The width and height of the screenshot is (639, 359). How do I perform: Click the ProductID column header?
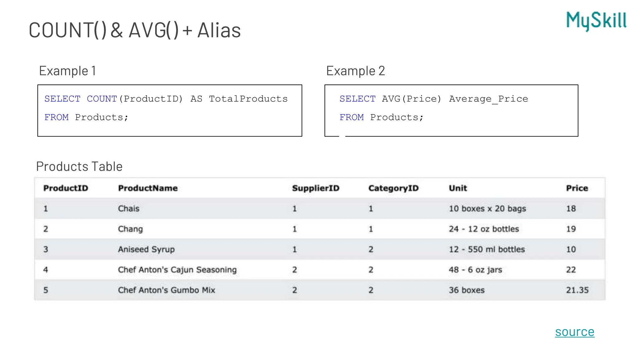(x=66, y=188)
